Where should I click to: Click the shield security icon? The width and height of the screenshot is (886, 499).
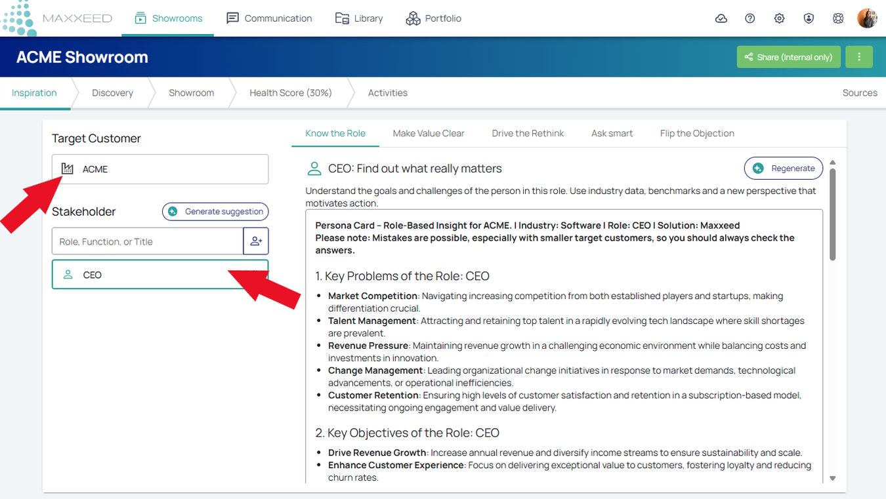pos(809,18)
